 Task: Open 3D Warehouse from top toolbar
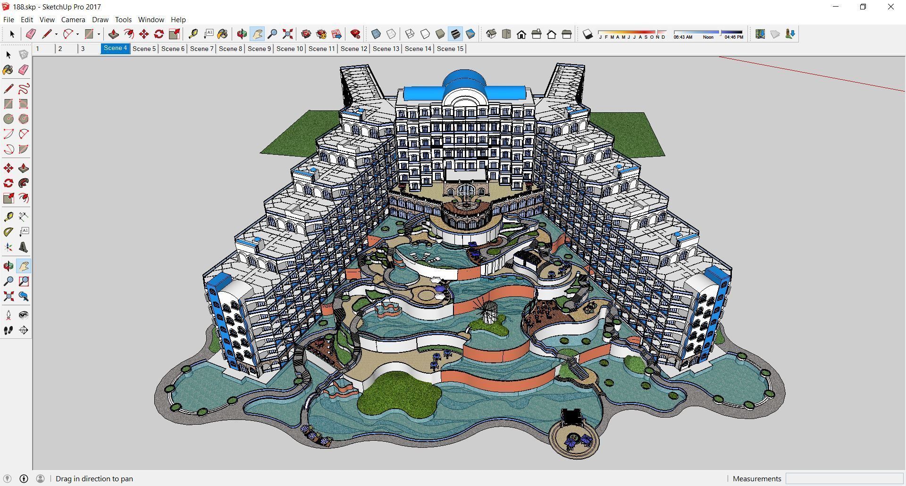coord(306,34)
